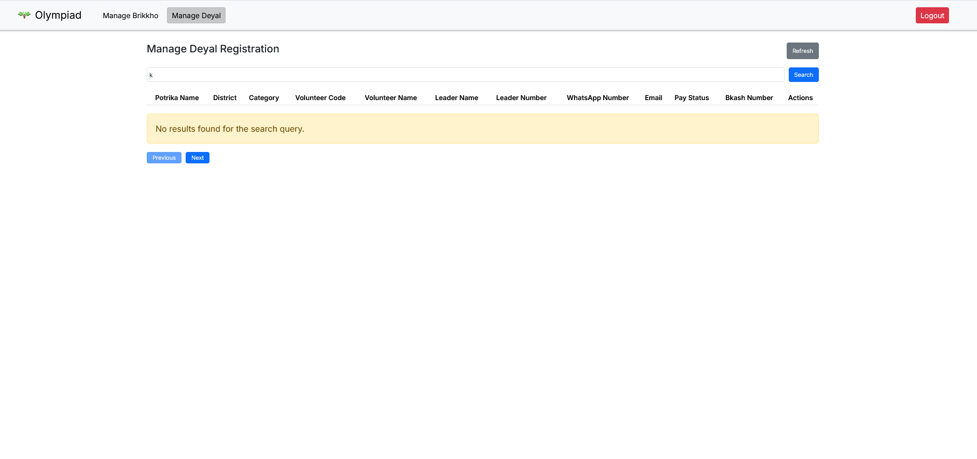The width and height of the screenshot is (977, 459).
Task: Select the WhatsApp Number column header
Action: point(597,98)
